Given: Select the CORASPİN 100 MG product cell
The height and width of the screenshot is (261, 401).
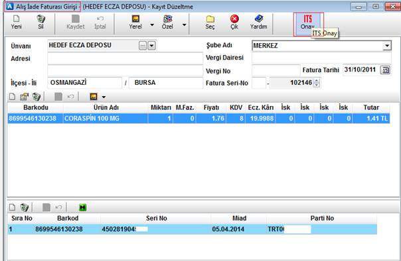Looking at the screenshot, I should 106,119.
